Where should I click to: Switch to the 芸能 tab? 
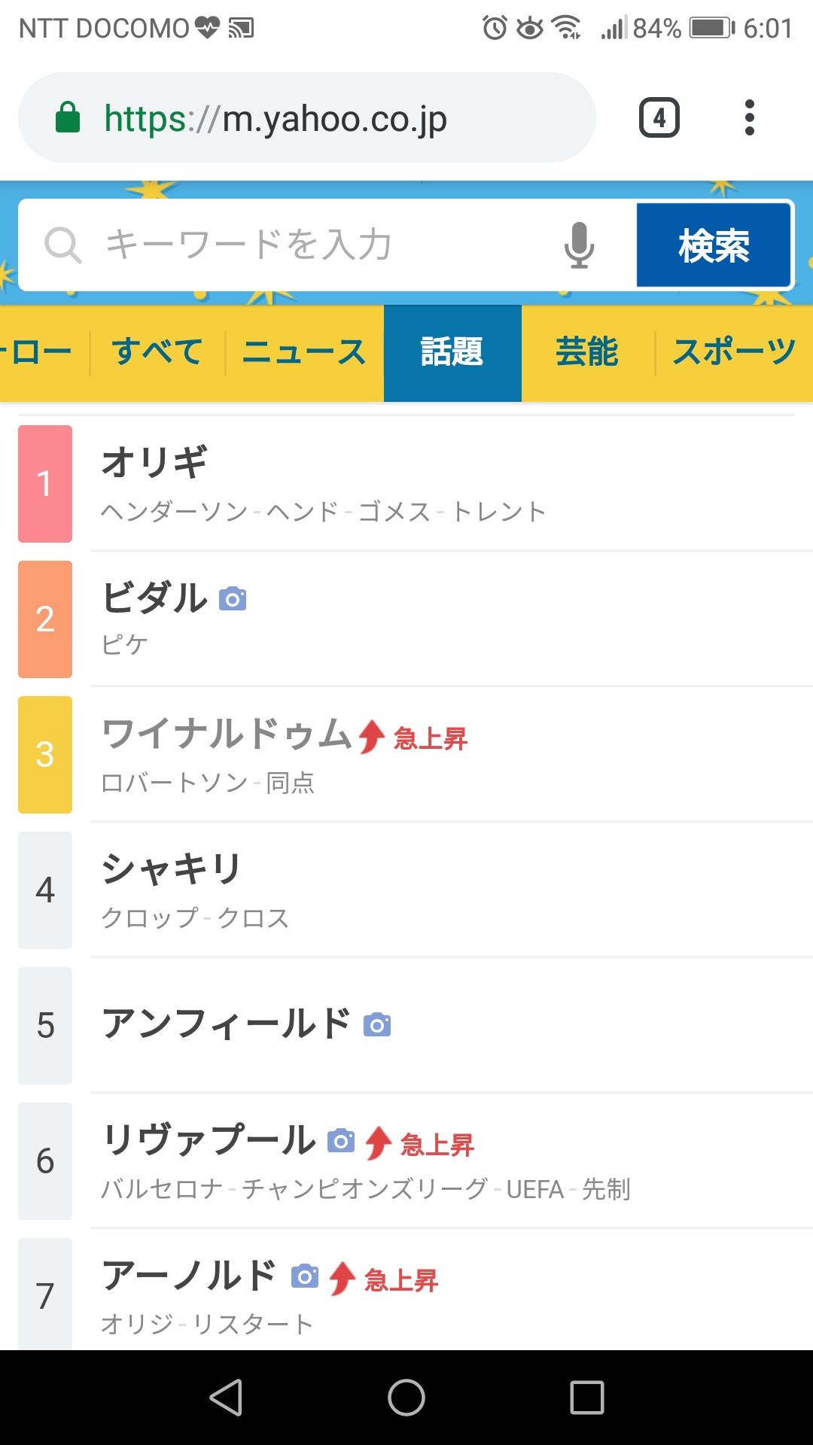(587, 352)
